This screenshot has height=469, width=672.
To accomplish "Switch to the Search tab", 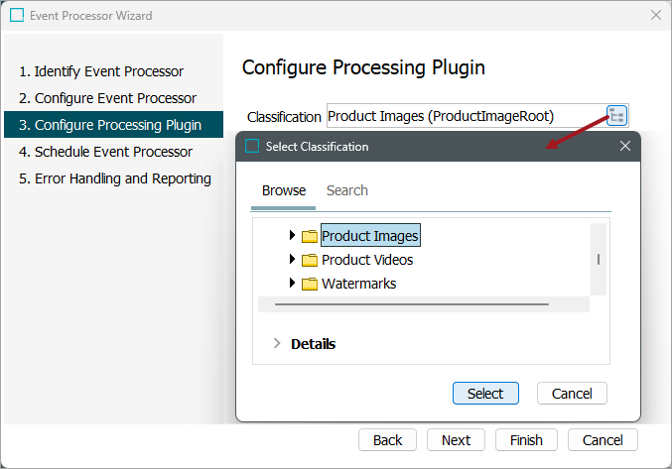I will pos(346,190).
